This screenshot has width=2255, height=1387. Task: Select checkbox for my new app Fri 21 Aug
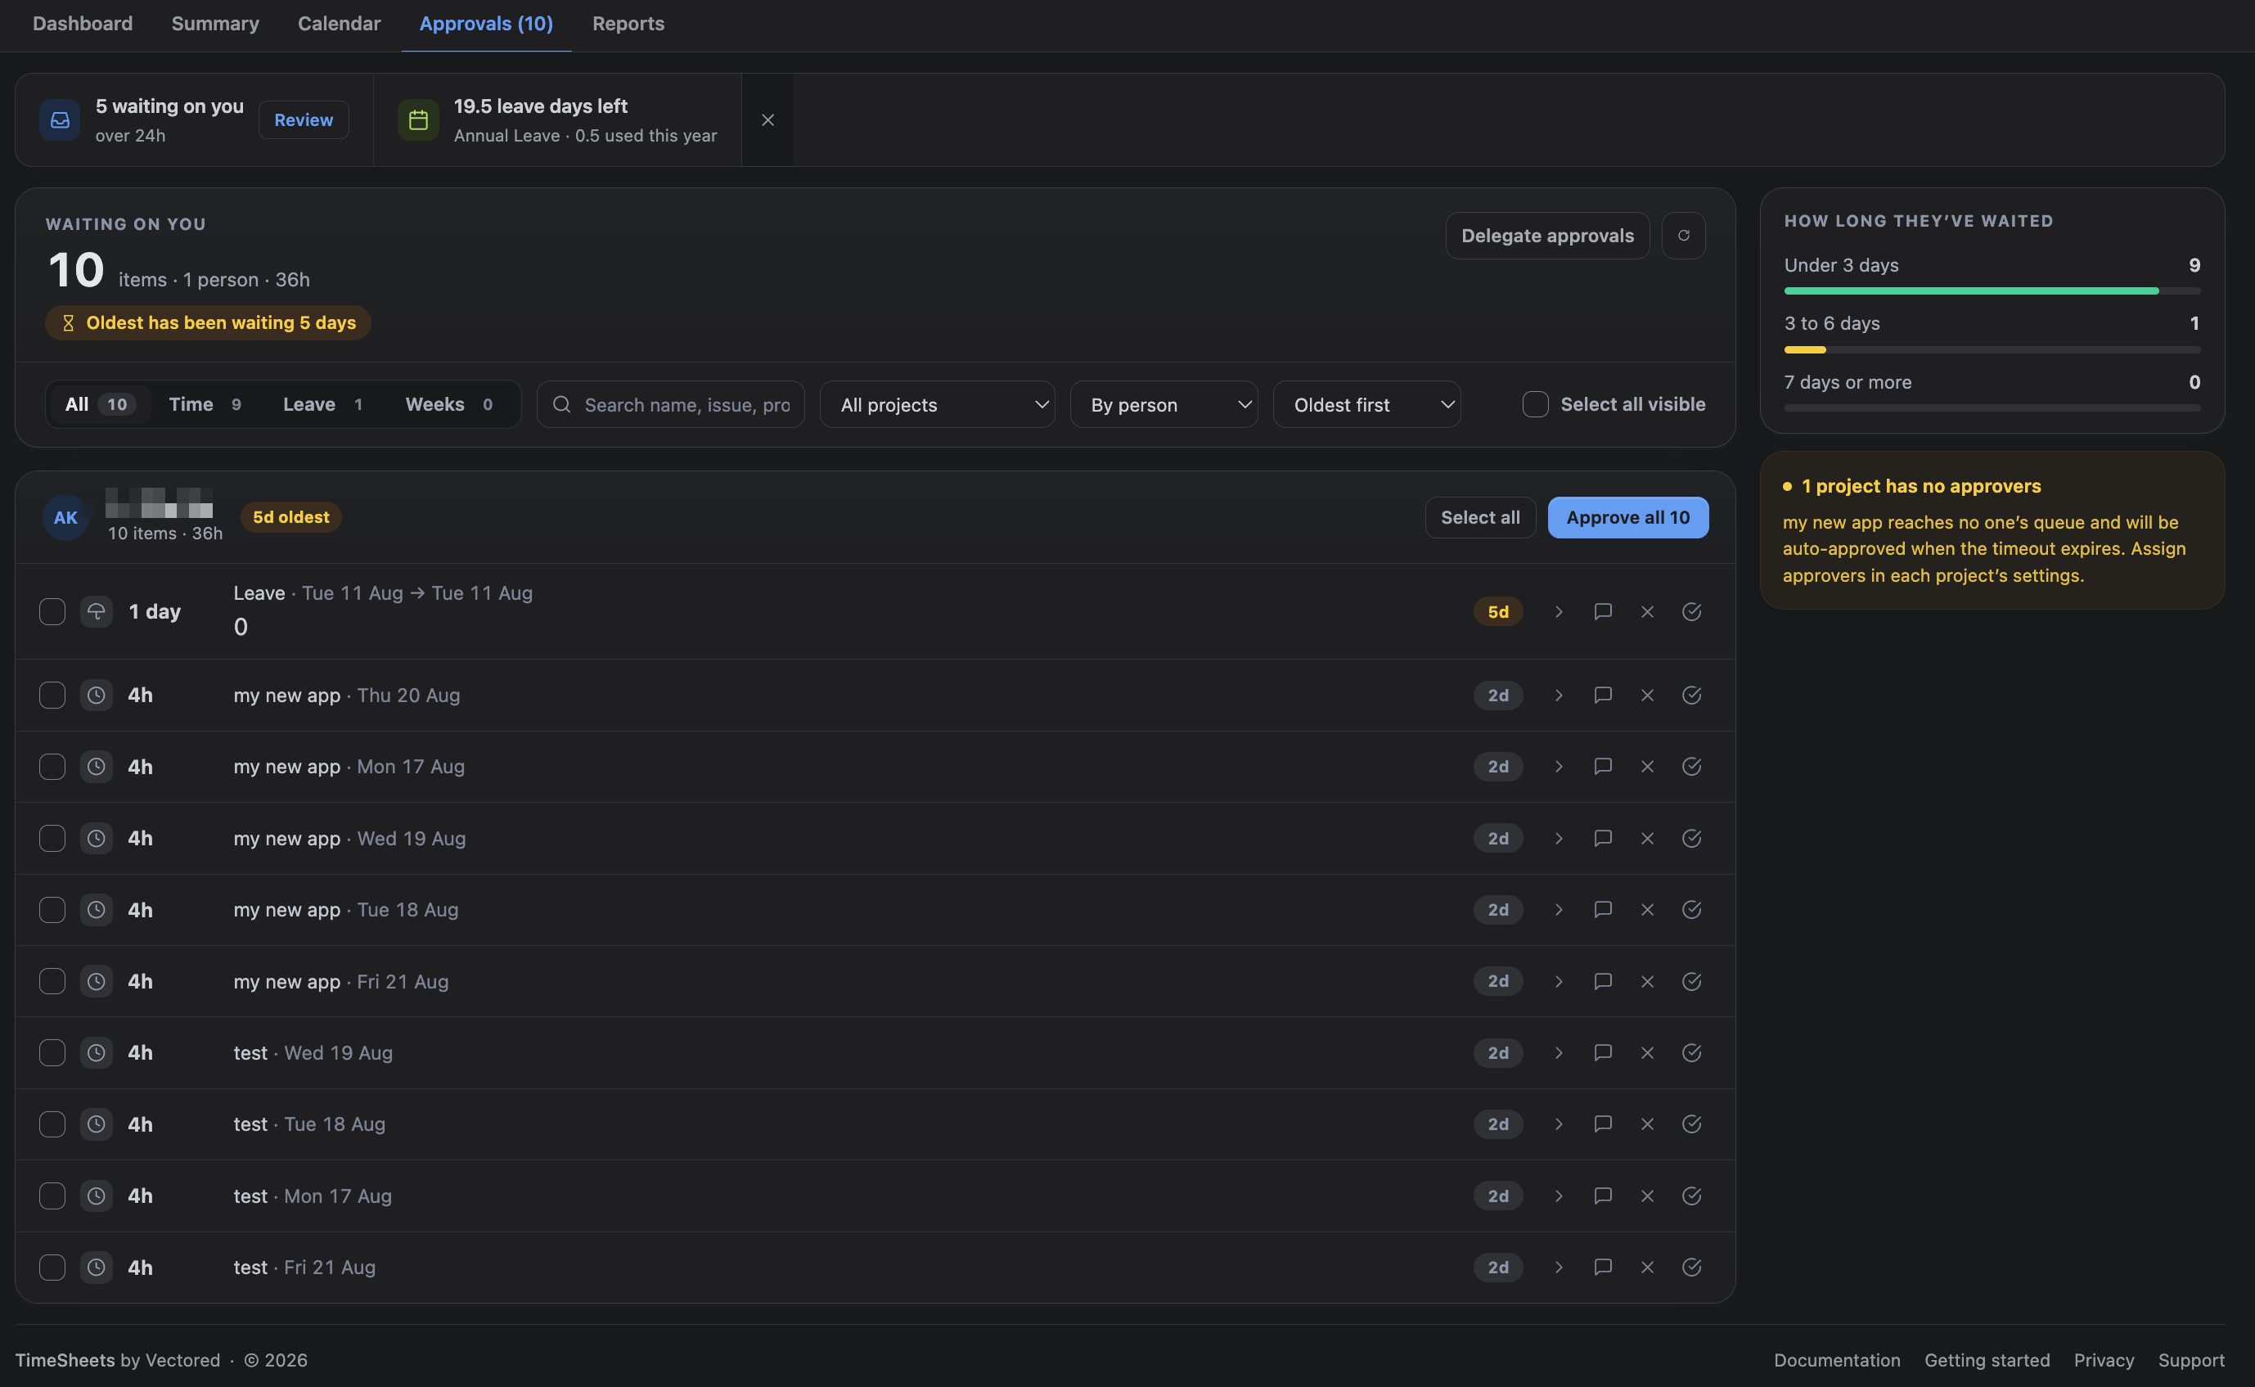[52, 982]
